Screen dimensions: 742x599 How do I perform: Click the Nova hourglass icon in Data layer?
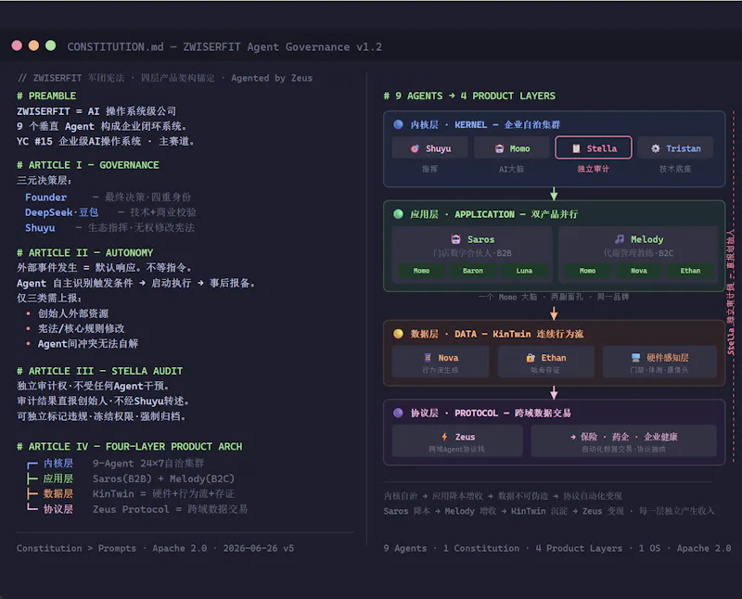428,358
